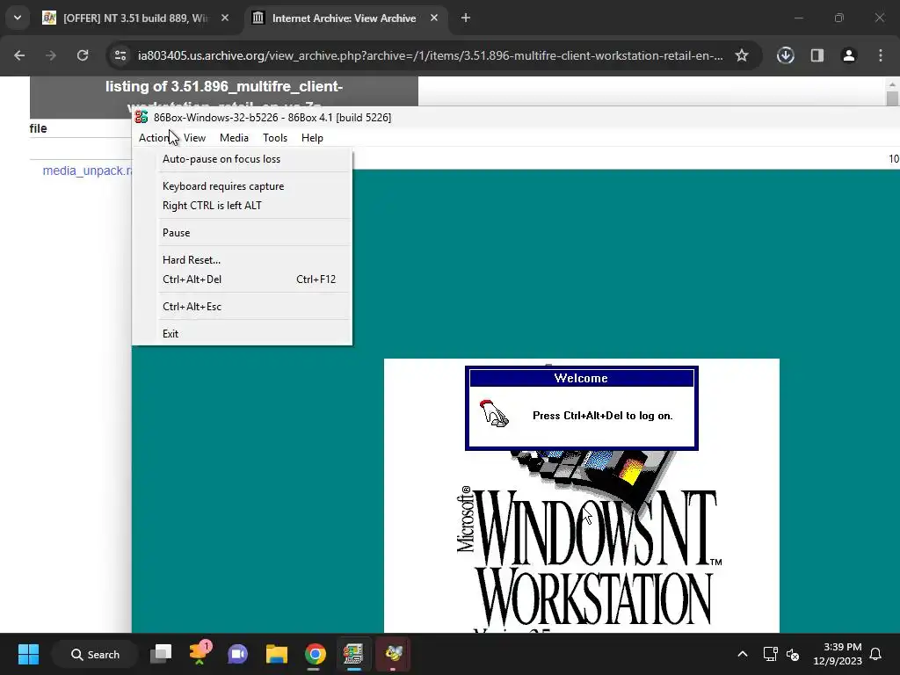Toggle Right CTRL is left ALT
This screenshot has height=675, width=900.
click(x=243, y=206)
